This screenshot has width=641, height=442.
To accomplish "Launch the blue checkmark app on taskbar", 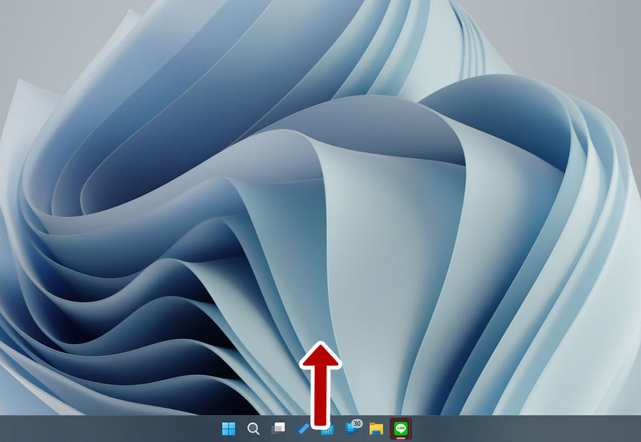I will click(302, 429).
